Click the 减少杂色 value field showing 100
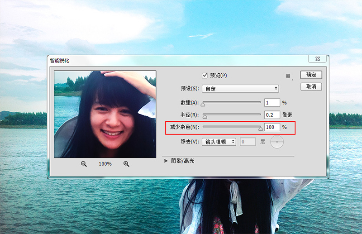The width and height of the screenshot is (362, 234). click(272, 127)
